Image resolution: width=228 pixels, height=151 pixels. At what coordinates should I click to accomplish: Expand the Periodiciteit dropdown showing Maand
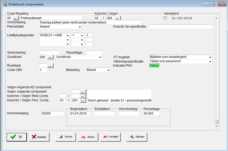[80, 27]
